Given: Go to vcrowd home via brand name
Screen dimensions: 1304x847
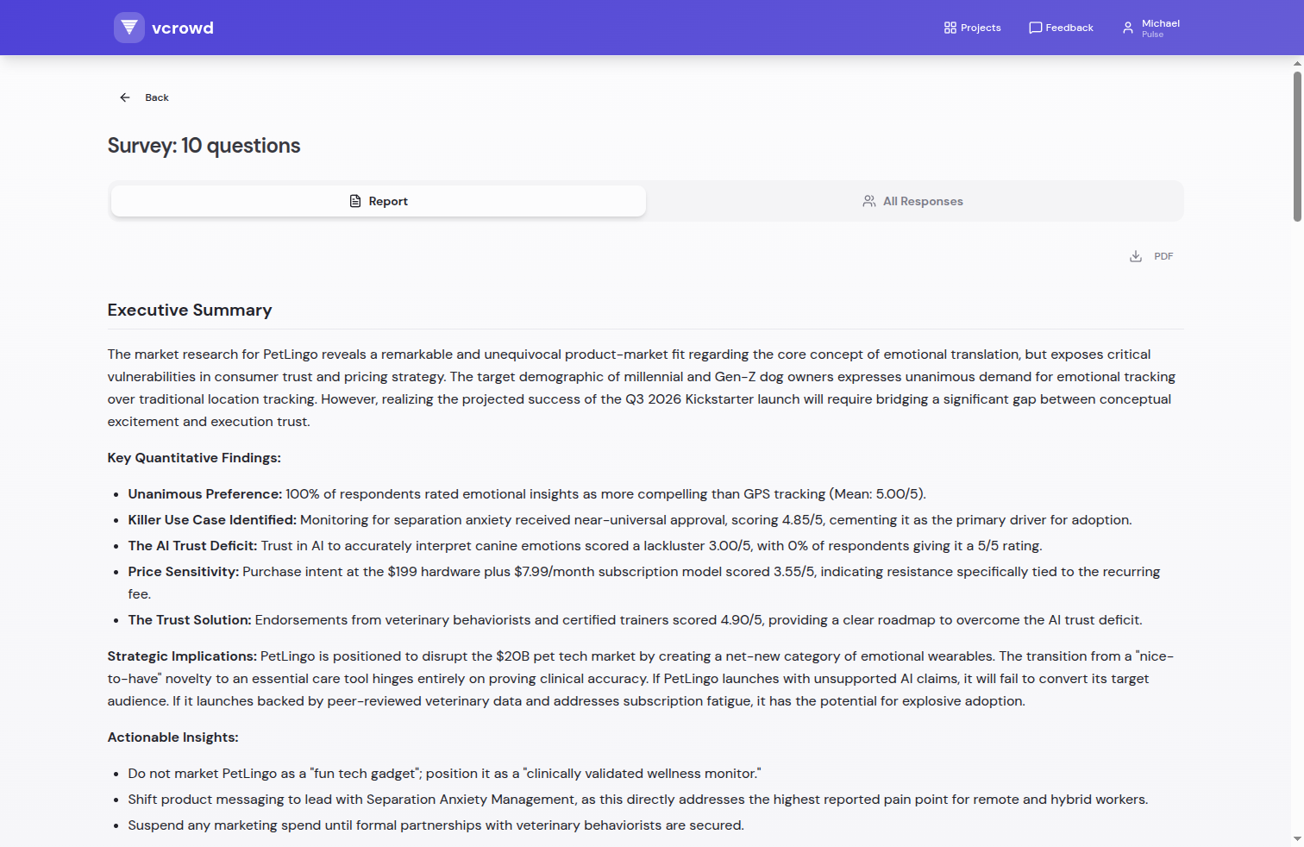Looking at the screenshot, I should pyautogui.click(x=183, y=28).
